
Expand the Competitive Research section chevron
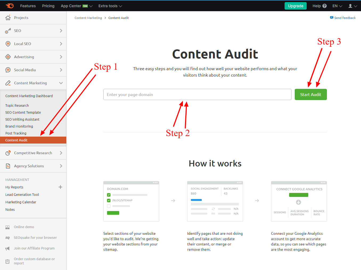point(61,153)
